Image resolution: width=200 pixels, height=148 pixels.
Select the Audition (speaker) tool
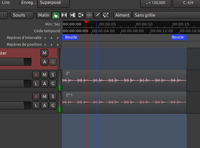[81, 15]
